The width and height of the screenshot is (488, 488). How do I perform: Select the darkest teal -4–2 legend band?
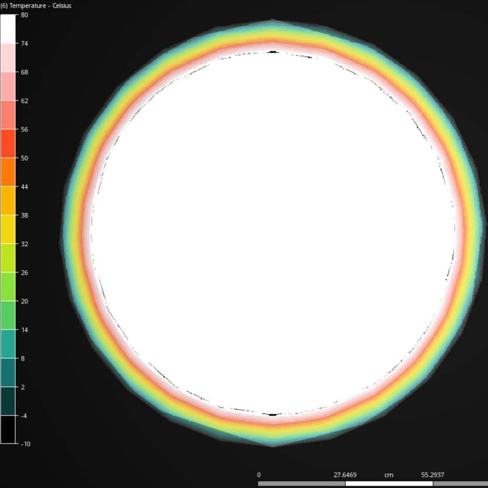click(x=8, y=401)
